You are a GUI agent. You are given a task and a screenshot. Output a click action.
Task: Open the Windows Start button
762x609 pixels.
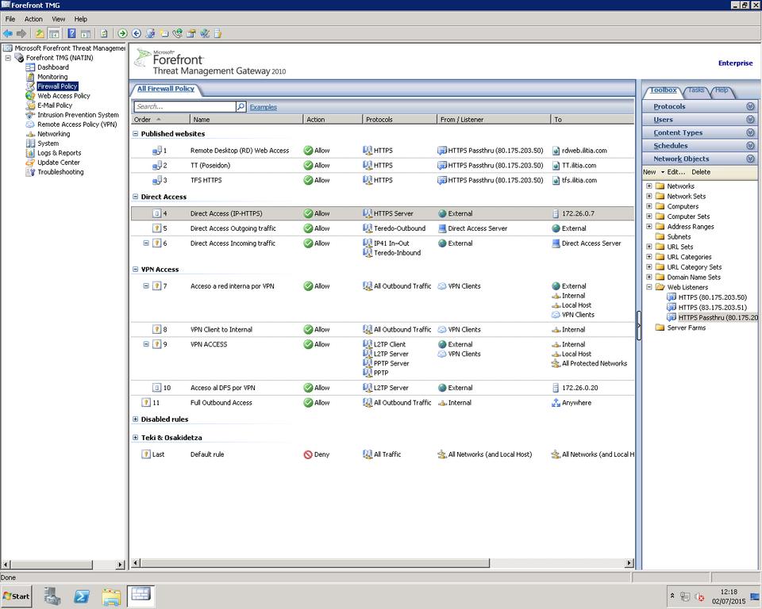(16, 596)
